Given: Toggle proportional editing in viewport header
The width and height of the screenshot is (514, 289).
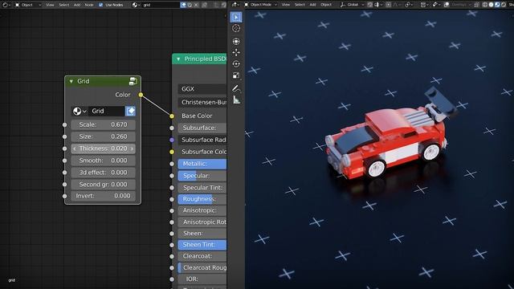Looking at the screenshot, I should [388, 5].
